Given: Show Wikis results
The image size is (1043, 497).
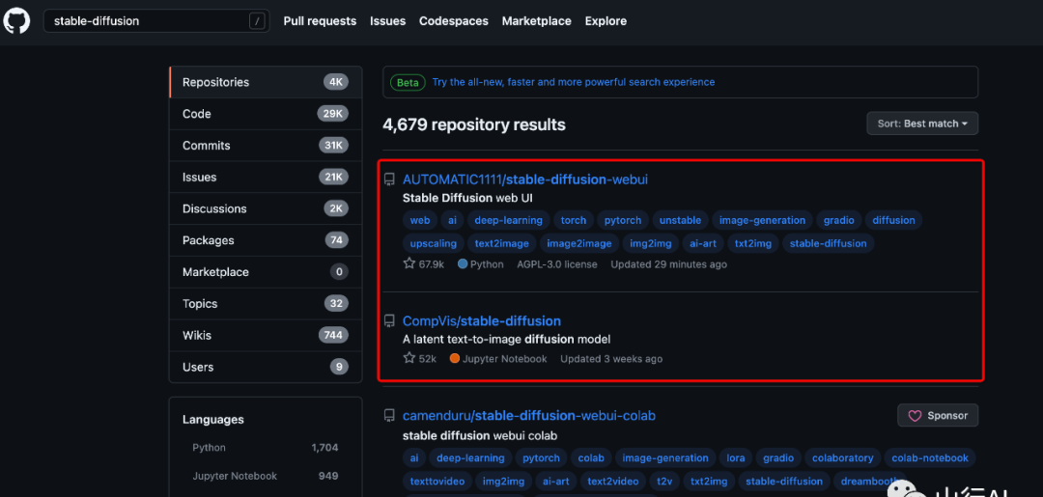Looking at the screenshot, I should click(x=266, y=336).
